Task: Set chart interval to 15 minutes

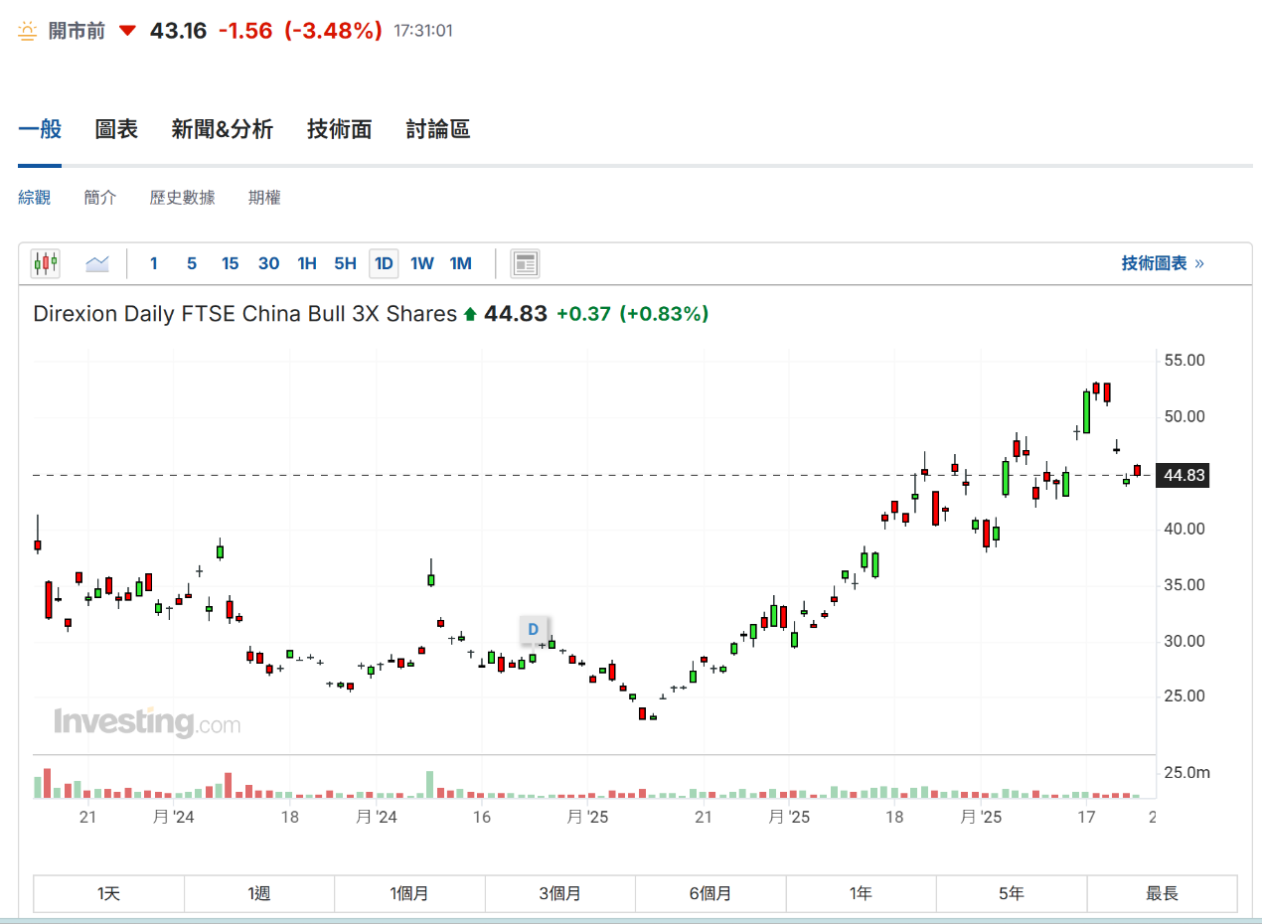Action: click(230, 263)
